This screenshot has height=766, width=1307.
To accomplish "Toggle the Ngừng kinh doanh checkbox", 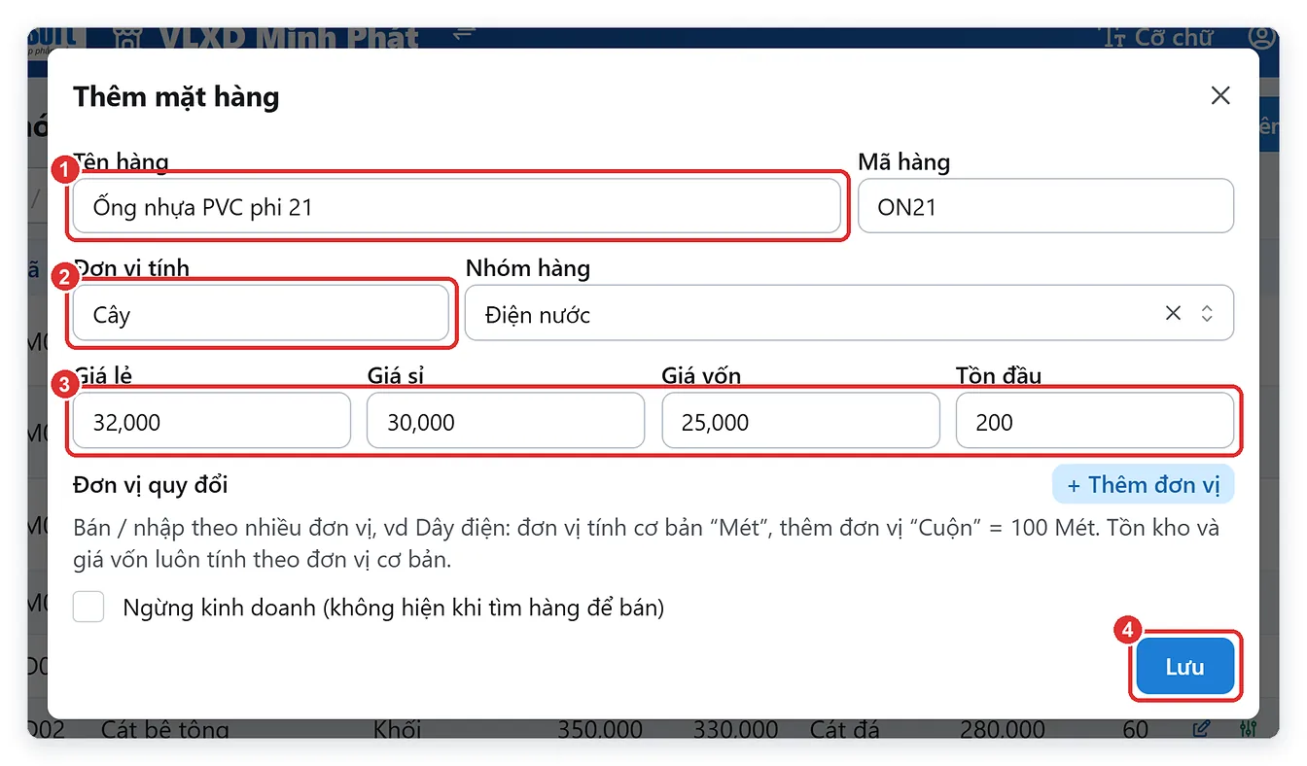I will 88,608.
